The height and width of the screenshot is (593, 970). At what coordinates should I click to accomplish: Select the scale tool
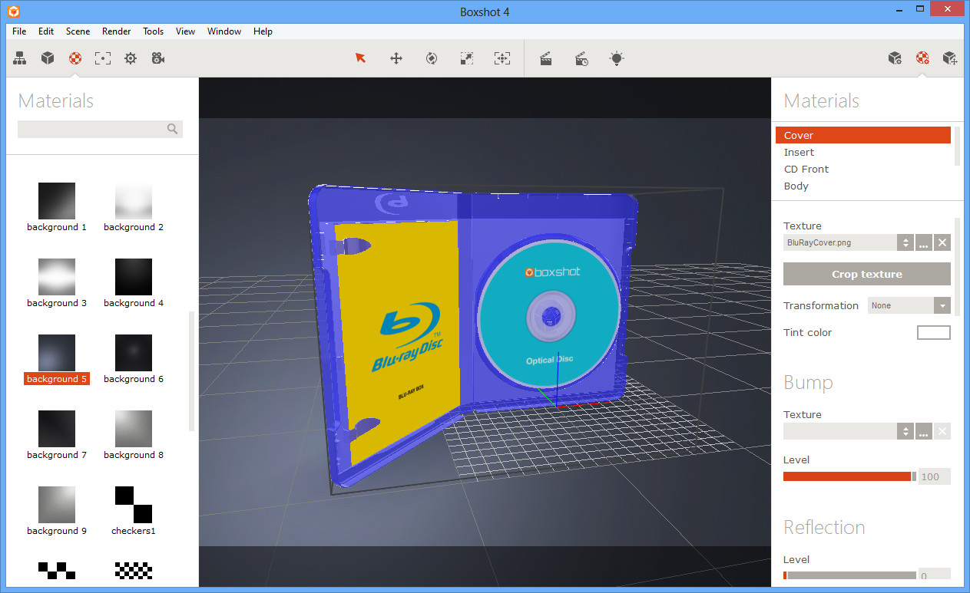[x=467, y=58]
